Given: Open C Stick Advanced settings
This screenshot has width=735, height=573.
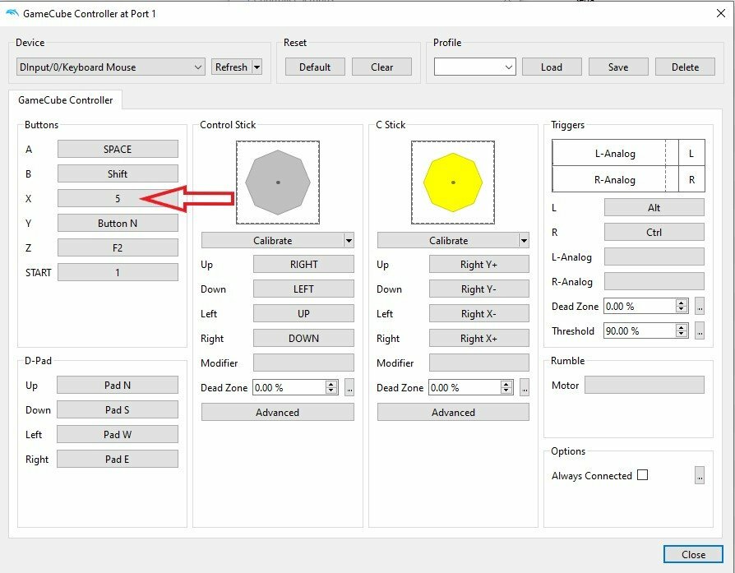Looking at the screenshot, I should click(453, 412).
